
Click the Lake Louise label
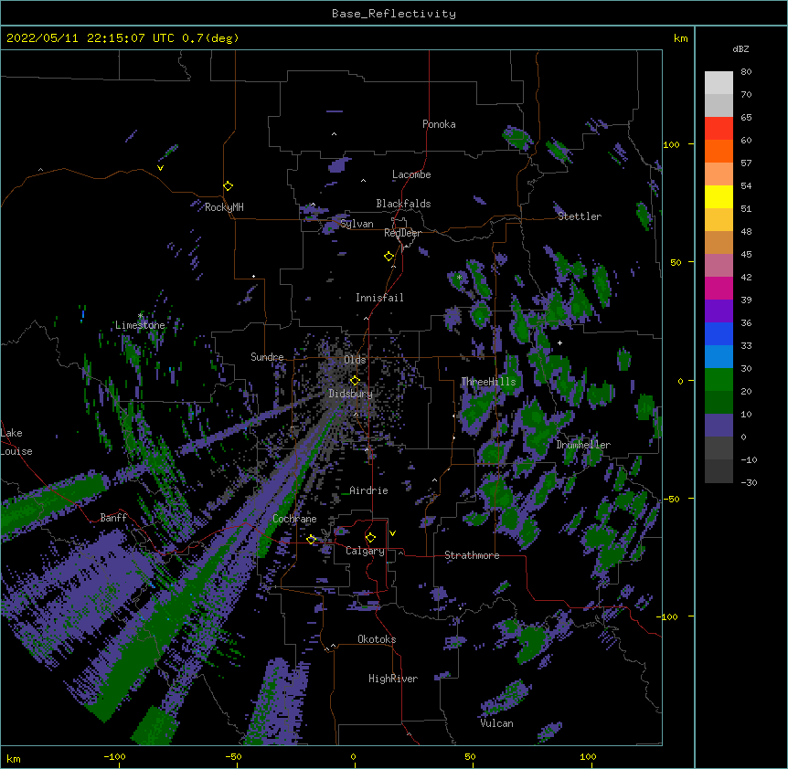pos(16,442)
